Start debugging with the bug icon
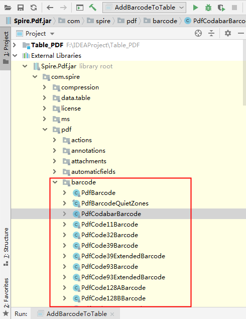 click(208, 8)
